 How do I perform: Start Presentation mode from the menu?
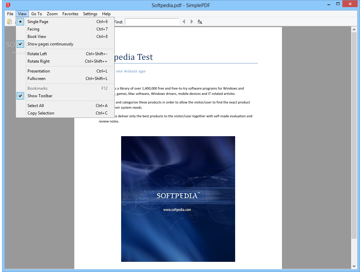pyautogui.click(x=65, y=71)
